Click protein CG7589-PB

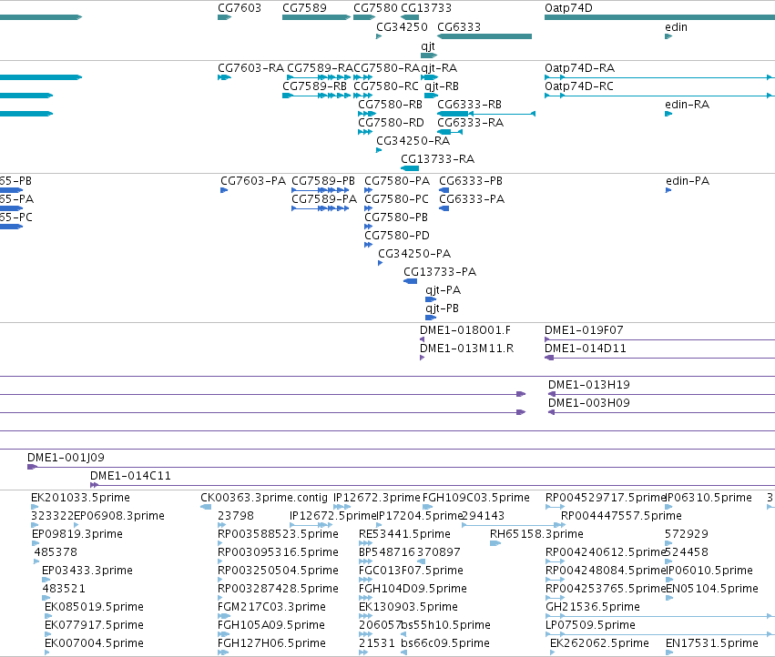click(323, 181)
